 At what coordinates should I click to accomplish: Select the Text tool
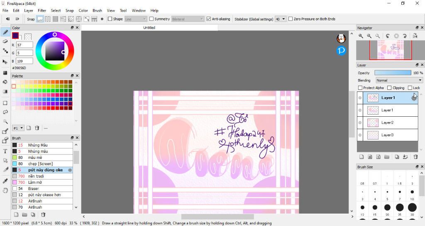5,151
